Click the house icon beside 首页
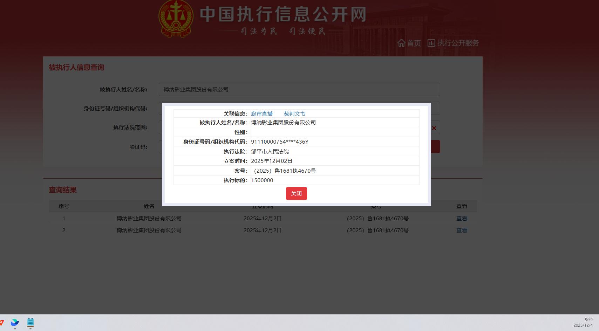The image size is (599, 331). (x=401, y=43)
